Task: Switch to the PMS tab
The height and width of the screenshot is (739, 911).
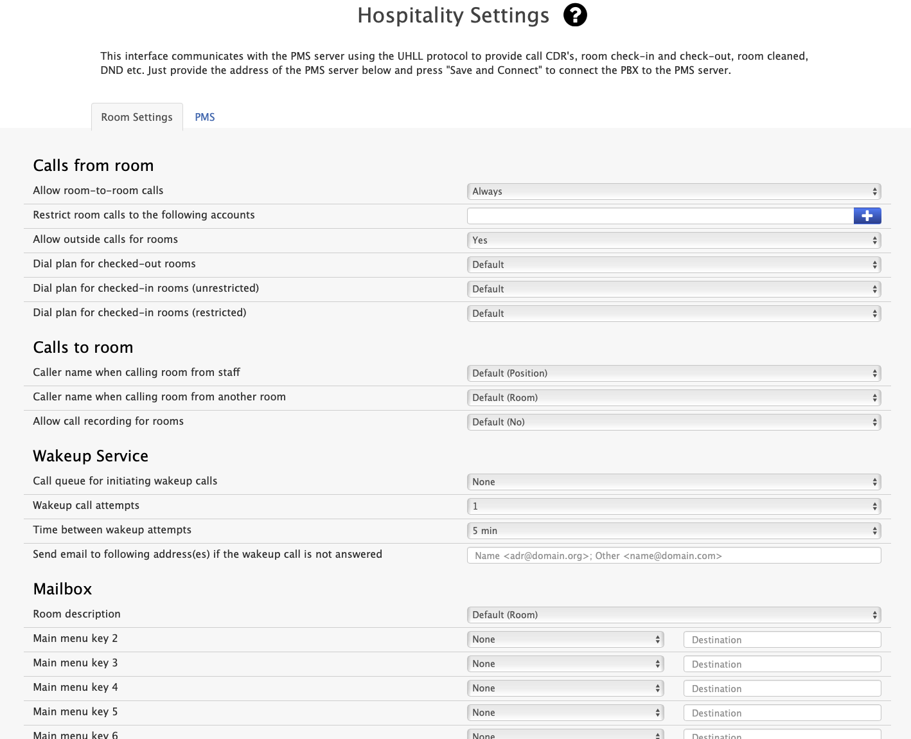Action: [204, 117]
